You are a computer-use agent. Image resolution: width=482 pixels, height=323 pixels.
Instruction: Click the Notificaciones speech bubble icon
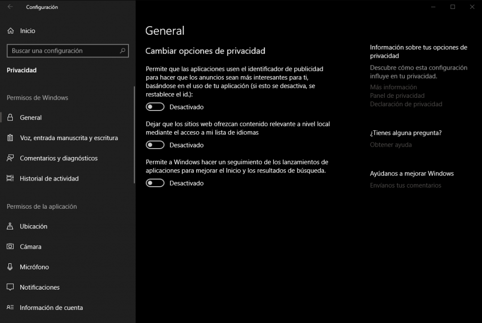point(10,287)
